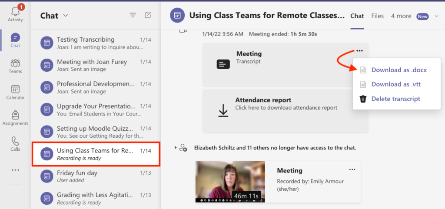Click the .vtt document icon
This screenshot has width=445, height=209.
tap(363, 84)
